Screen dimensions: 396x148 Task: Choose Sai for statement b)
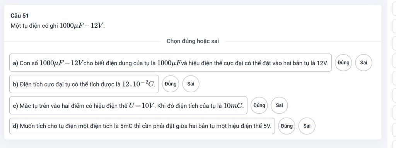click(x=191, y=84)
